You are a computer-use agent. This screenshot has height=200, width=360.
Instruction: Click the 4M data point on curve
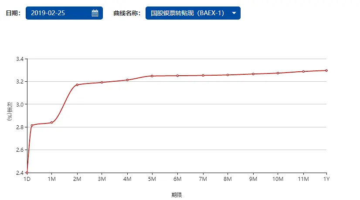click(127, 80)
